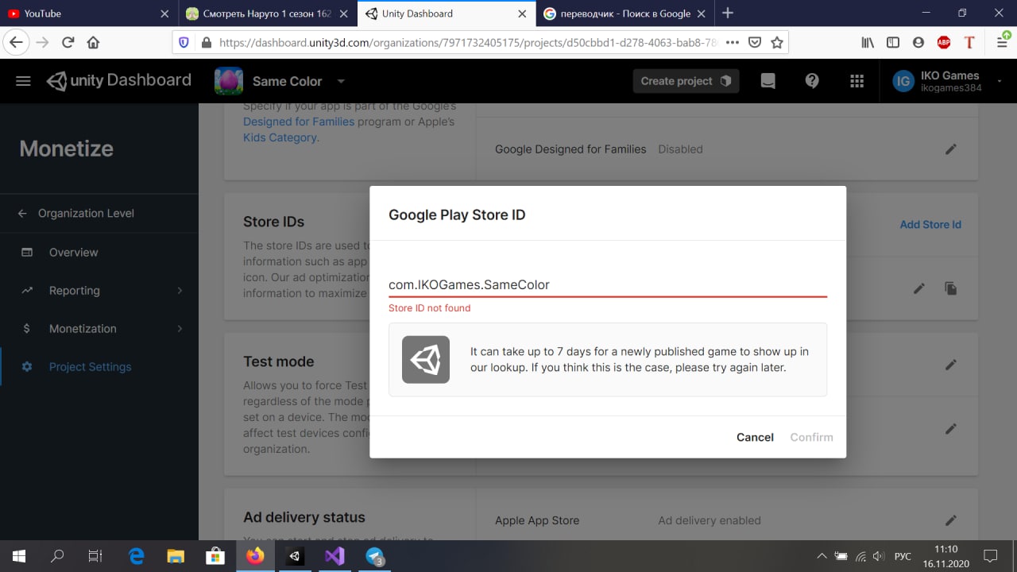Image resolution: width=1017 pixels, height=572 pixels.
Task: Open Designed for Families link
Action: tap(299, 122)
